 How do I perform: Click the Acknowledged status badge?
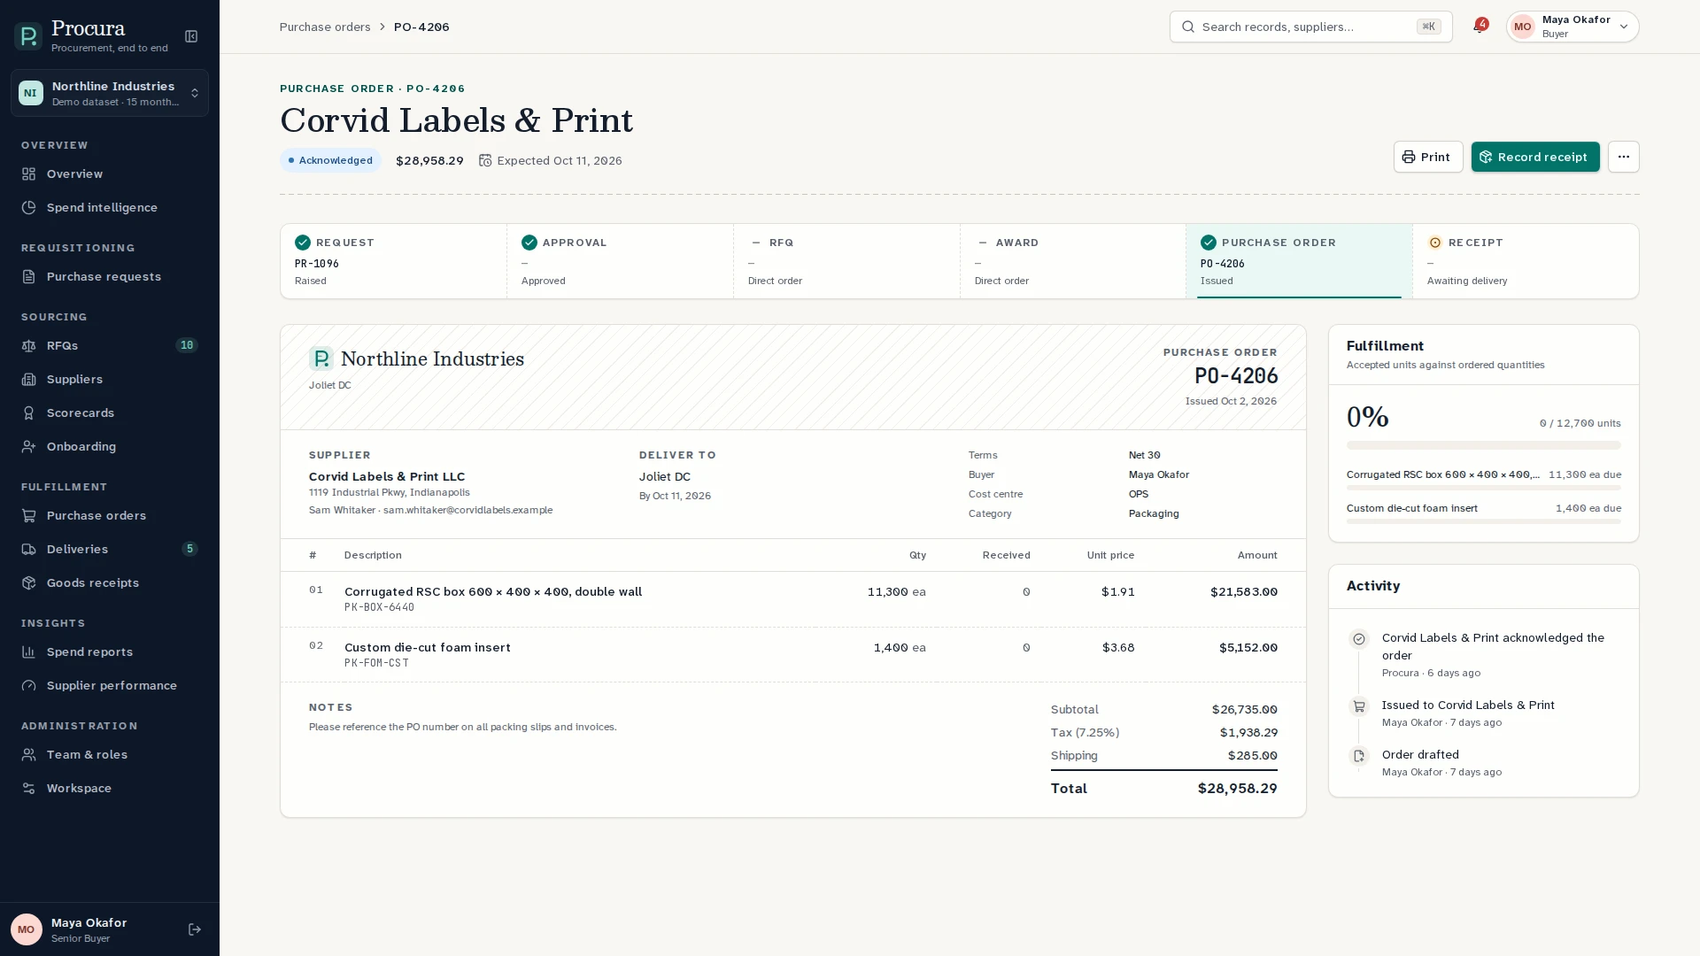[330, 160]
